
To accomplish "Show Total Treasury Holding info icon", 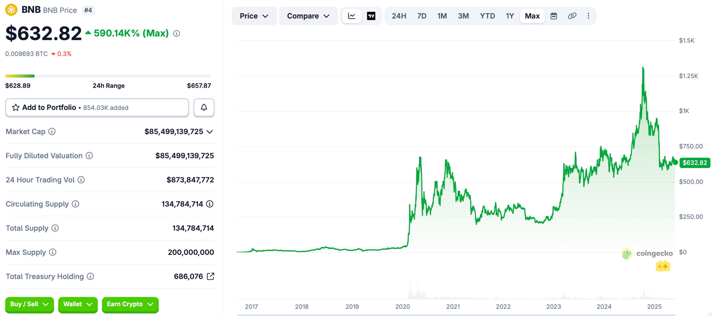I will click(x=90, y=276).
